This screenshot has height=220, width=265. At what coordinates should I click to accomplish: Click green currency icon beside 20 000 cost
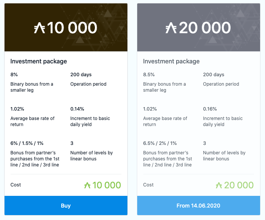click(x=219, y=185)
